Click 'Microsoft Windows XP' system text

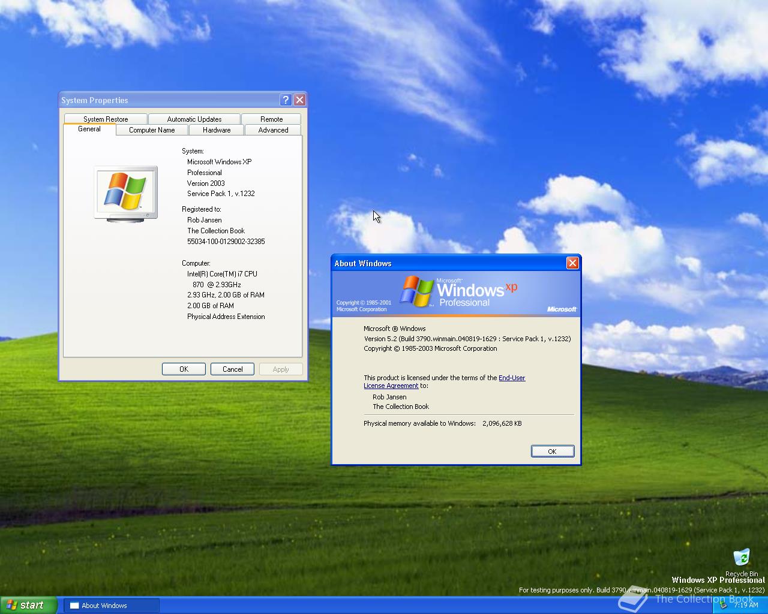click(x=220, y=162)
